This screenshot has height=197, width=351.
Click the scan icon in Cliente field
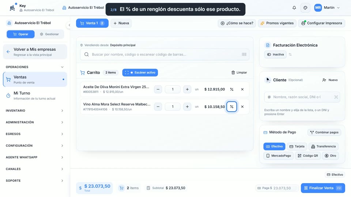click(336, 97)
